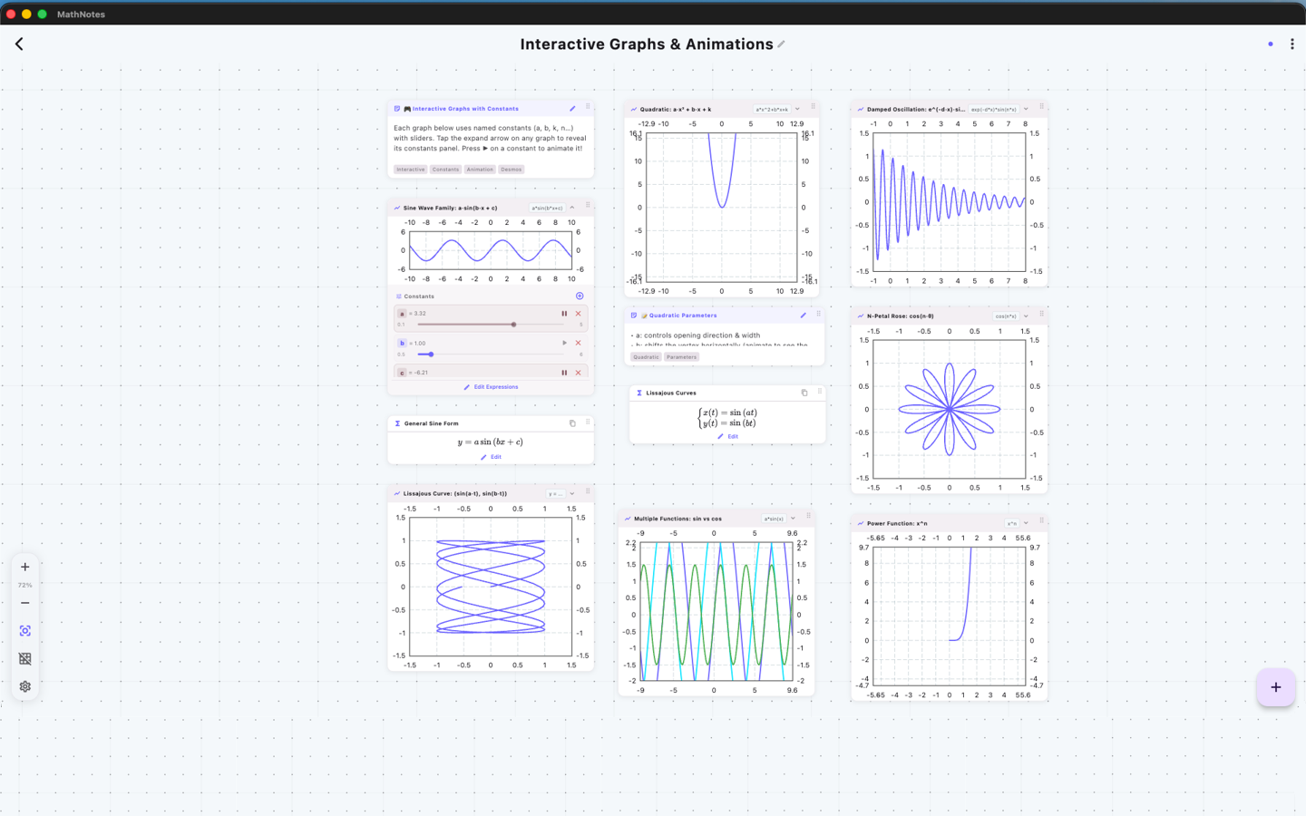Click the 'Constants' panel heading

click(x=419, y=296)
